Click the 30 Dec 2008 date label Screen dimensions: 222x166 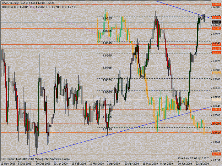43,164
